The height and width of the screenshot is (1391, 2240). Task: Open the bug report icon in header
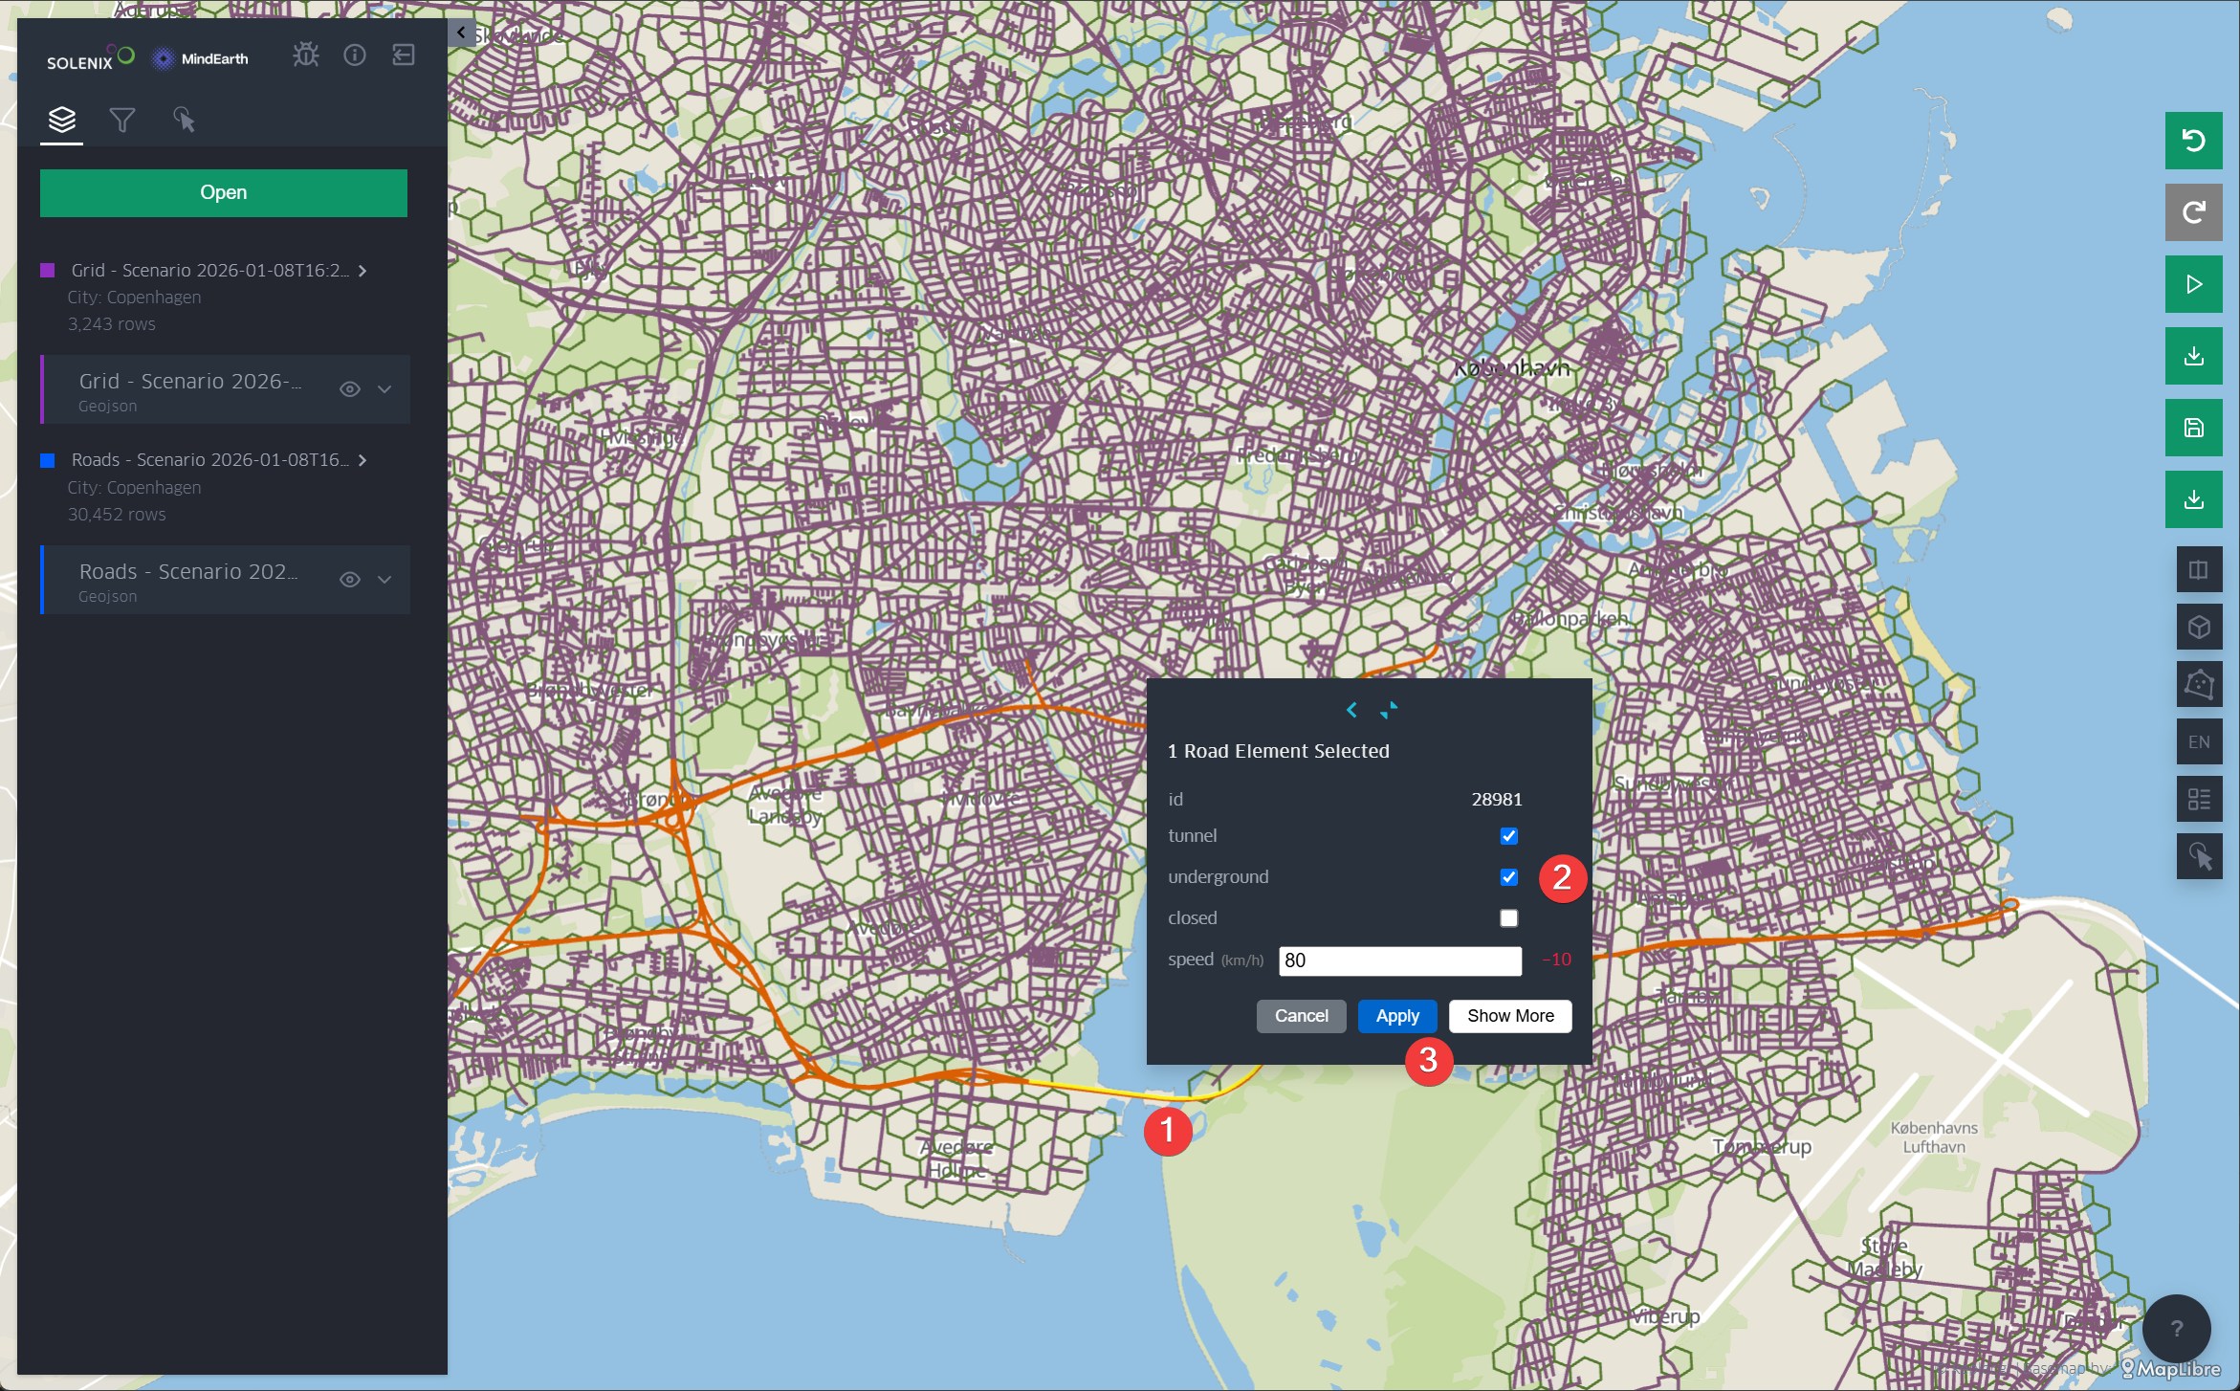[x=306, y=55]
